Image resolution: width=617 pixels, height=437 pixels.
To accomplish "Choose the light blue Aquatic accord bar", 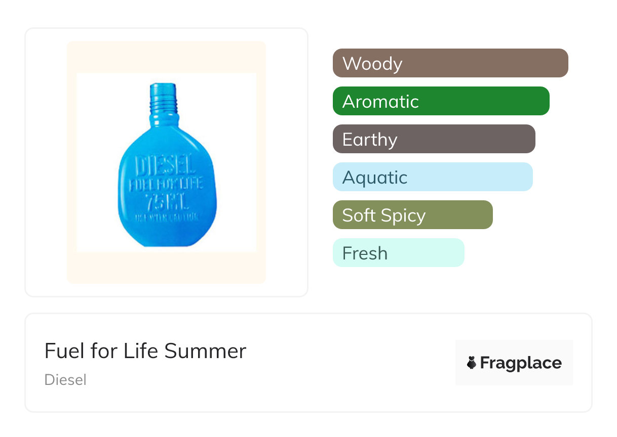I will (432, 177).
